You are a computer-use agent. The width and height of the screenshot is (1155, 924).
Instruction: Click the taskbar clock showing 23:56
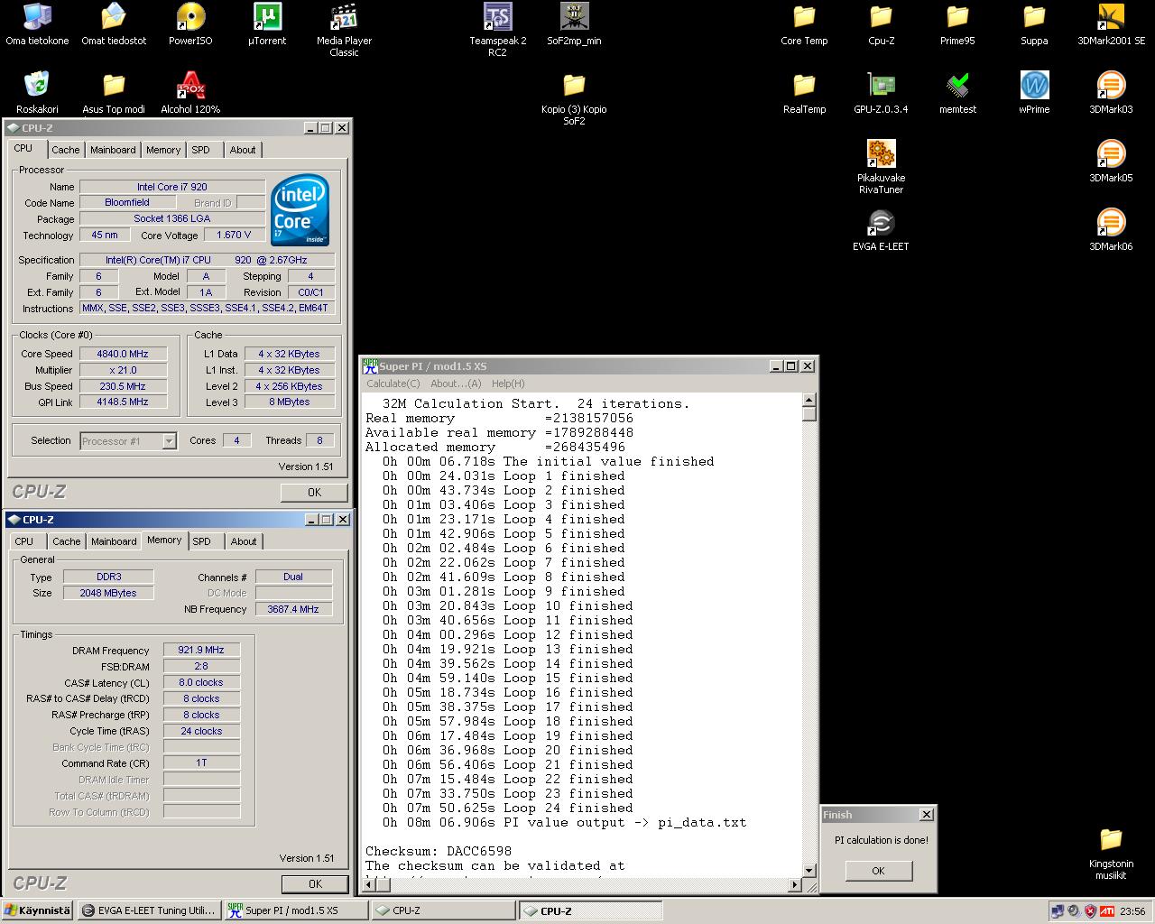click(1132, 911)
